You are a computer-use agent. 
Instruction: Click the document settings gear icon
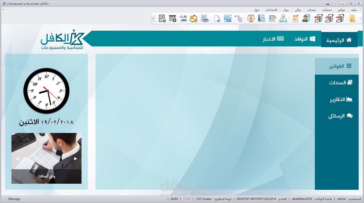(x=162, y=18)
